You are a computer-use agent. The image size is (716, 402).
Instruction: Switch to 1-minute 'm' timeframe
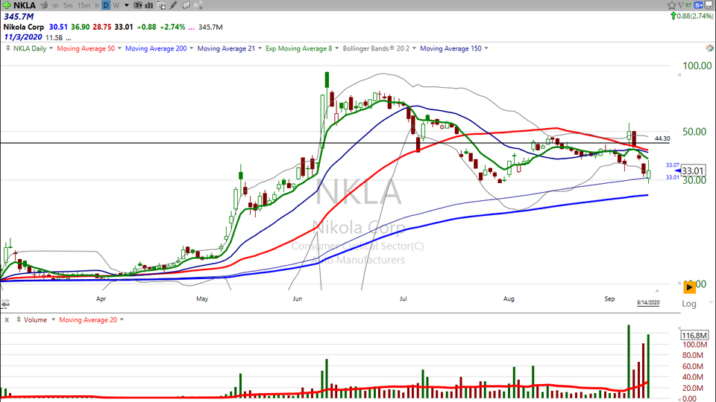tap(55, 5)
